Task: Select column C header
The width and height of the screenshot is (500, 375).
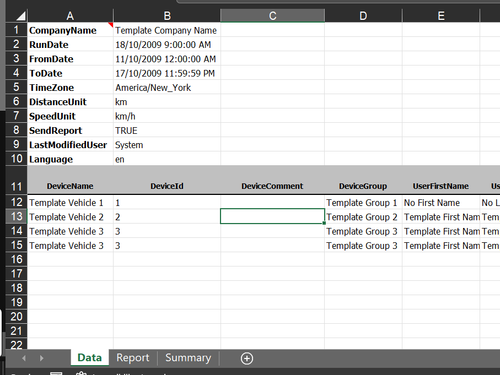Action: [272, 15]
